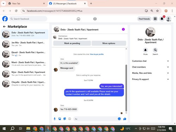Click Find friends button
This screenshot has height=132, width=176.
[x=144, y=19]
